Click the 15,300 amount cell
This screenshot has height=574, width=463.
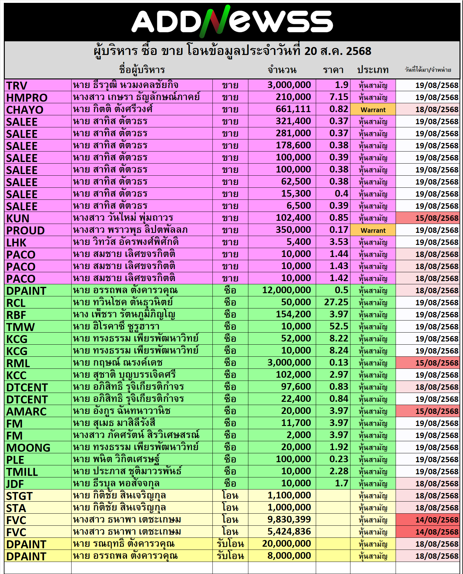[282, 194]
